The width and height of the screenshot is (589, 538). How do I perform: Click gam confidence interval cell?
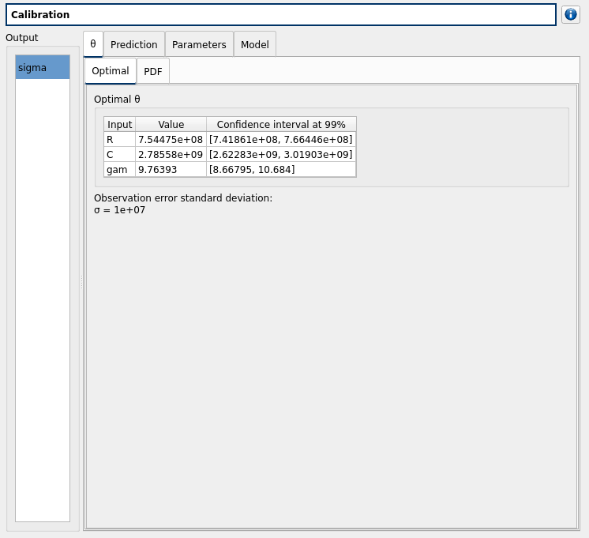[x=281, y=170]
